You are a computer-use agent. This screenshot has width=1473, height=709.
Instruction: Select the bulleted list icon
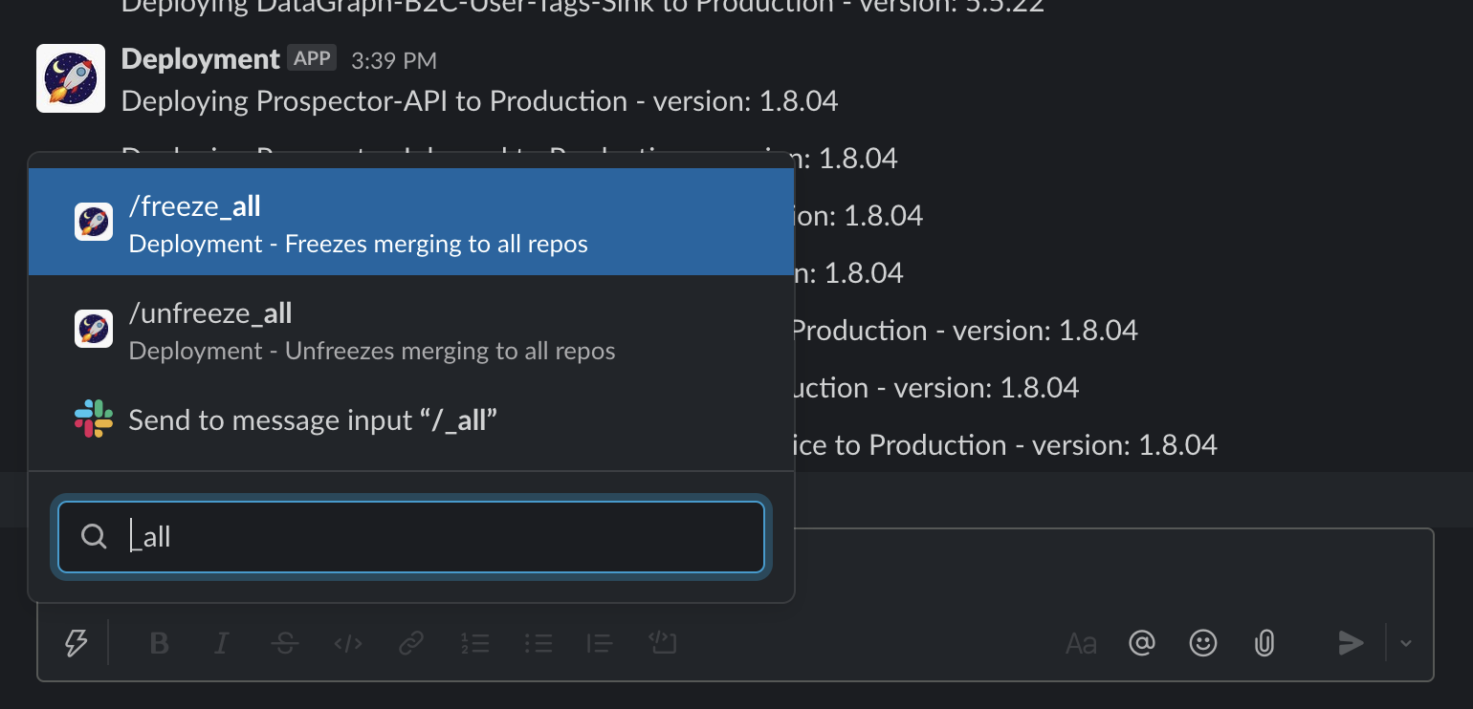[x=539, y=643]
